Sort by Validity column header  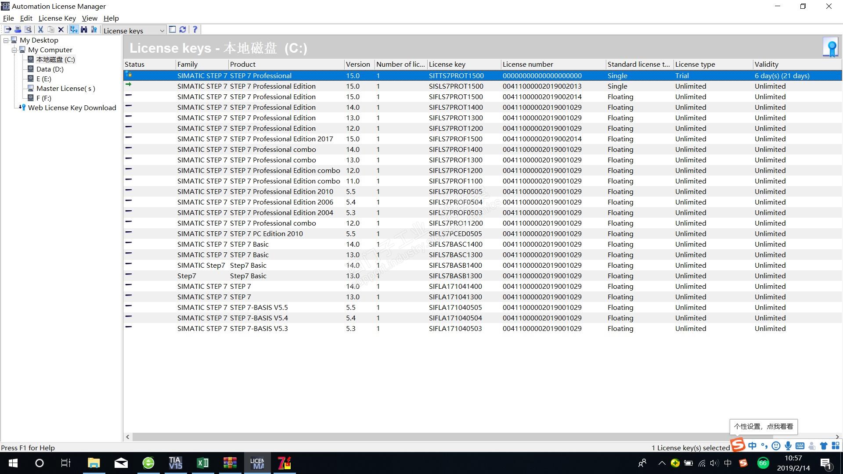coord(766,64)
